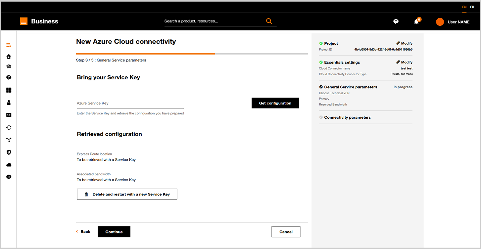481x249 pixels.
Task: Click the General Service parameters step title
Action: [x=351, y=87]
